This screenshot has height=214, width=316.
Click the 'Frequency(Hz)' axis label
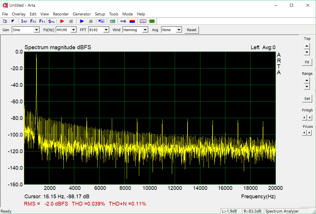[x=258, y=197]
